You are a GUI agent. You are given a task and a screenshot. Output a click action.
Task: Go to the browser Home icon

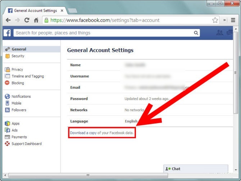pyautogui.click(x=36, y=20)
